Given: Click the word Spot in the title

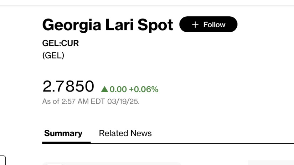Looking at the screenshot, I should click(155, 25).
